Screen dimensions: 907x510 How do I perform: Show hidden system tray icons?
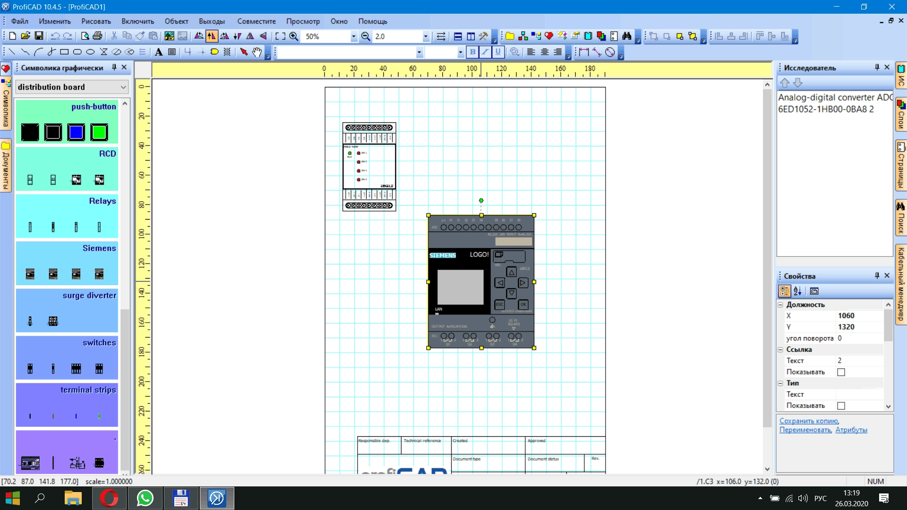pyautogui.click(x=760, y=498)
